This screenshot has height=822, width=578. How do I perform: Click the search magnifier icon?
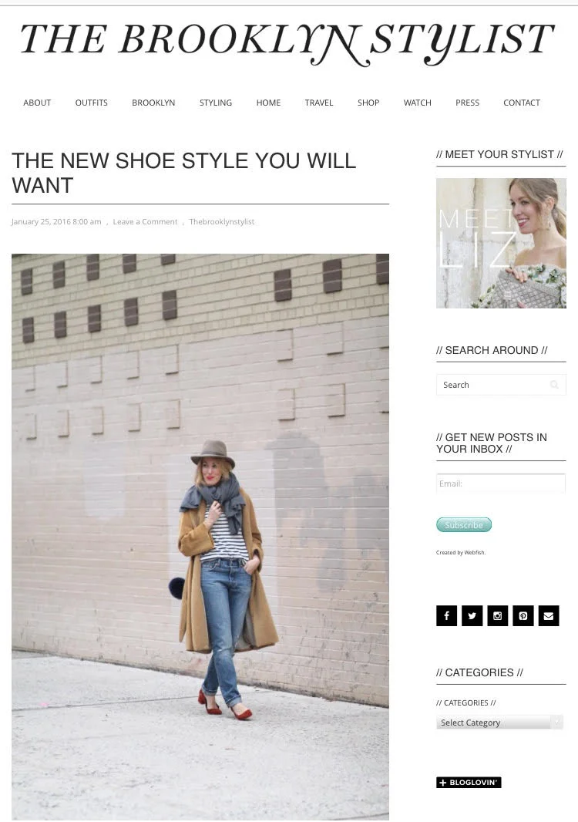[554, 385]
